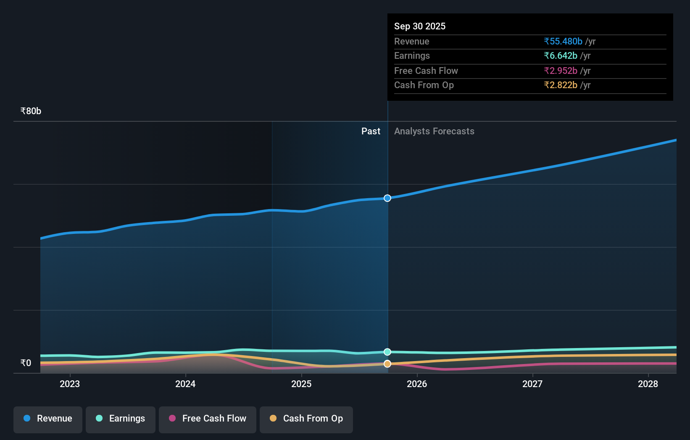Collapse the Analysts Forecasts region
Image resolution: width=690 pixels, height=440 pixels.
435,131
